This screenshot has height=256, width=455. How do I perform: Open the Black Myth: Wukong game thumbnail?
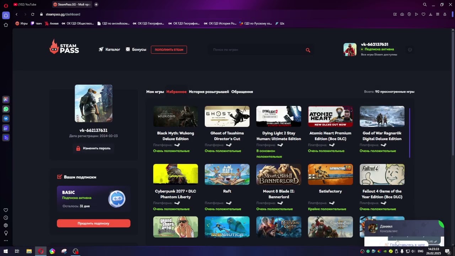pos(176,116)
